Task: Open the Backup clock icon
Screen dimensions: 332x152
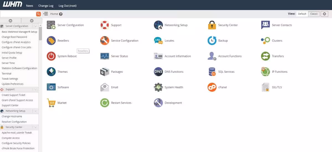Action: pos(212,41)
